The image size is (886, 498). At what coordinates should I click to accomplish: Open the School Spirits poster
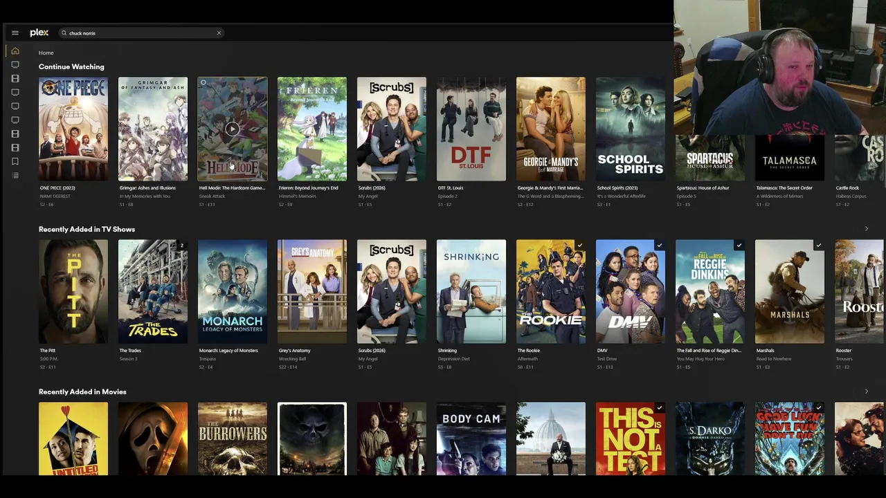[631, 129]
